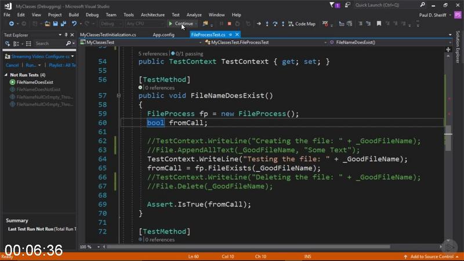This screenshot has width=464, height=261.
Task: Click the Undo arrow icon
Action: 74,24
